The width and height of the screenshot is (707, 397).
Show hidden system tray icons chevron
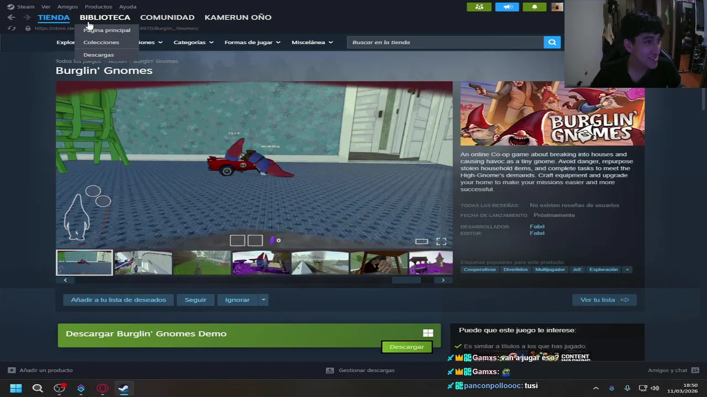point(595,389)
